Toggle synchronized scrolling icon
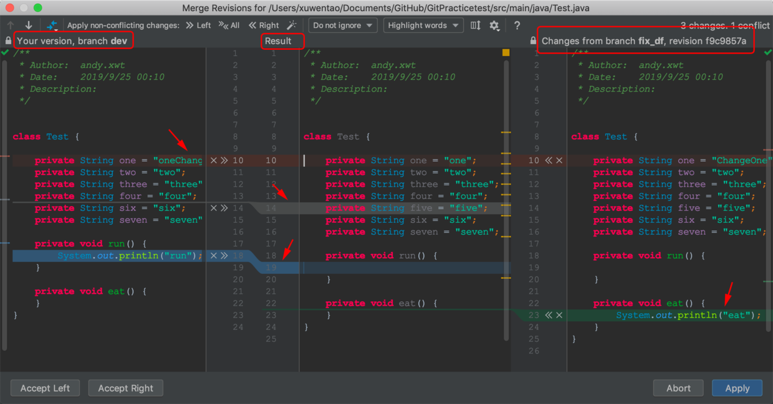This screenshot has height=404, width=773. coord(476,26)
